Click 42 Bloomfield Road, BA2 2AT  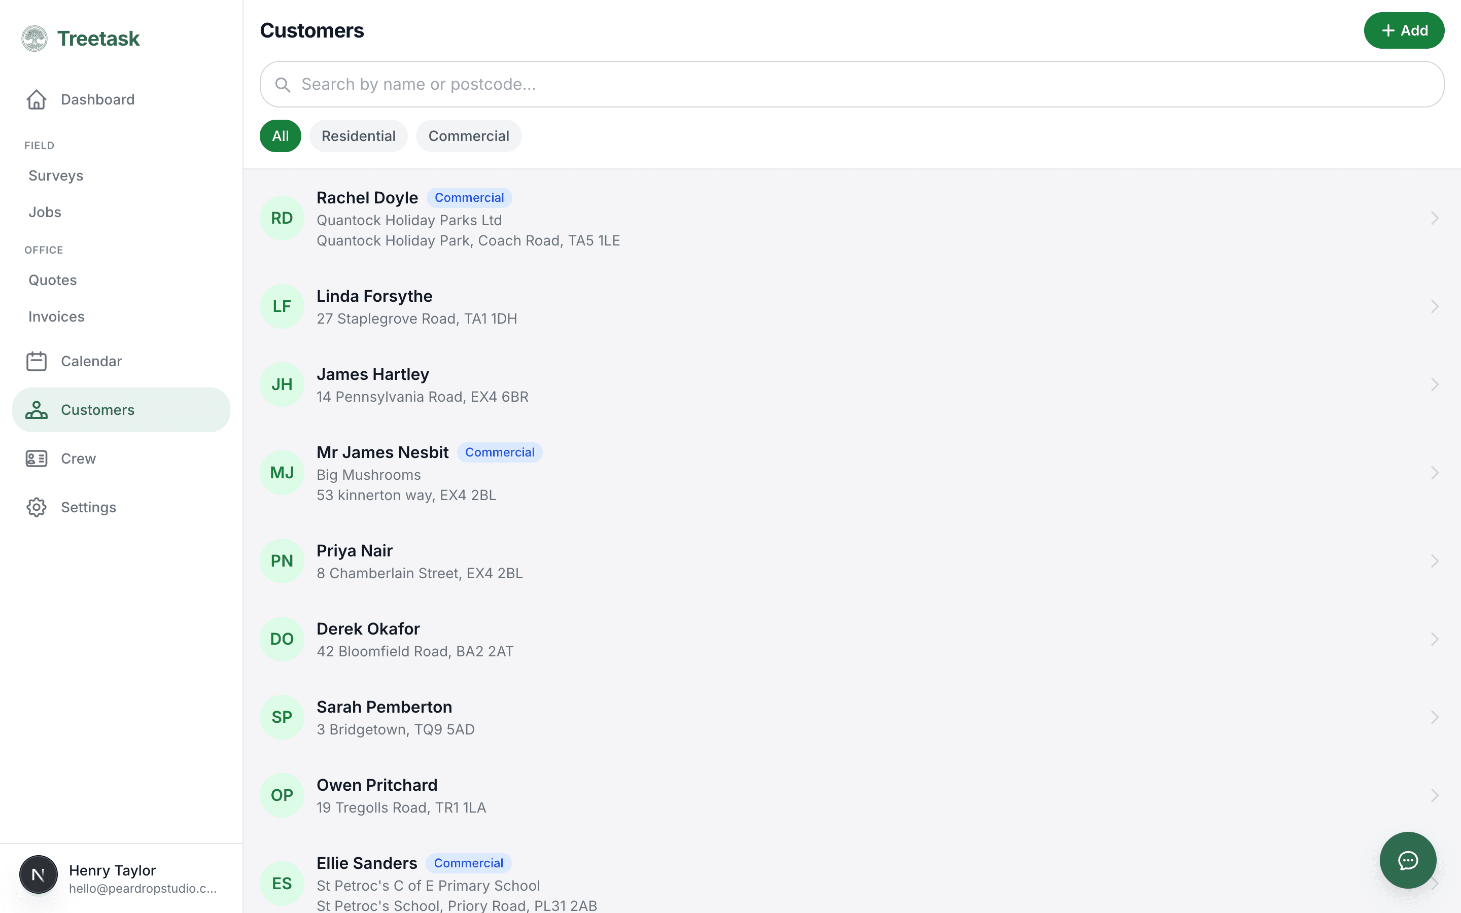[x=415, y=652]
